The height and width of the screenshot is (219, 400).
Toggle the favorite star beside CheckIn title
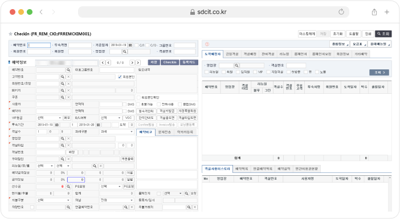10,34
